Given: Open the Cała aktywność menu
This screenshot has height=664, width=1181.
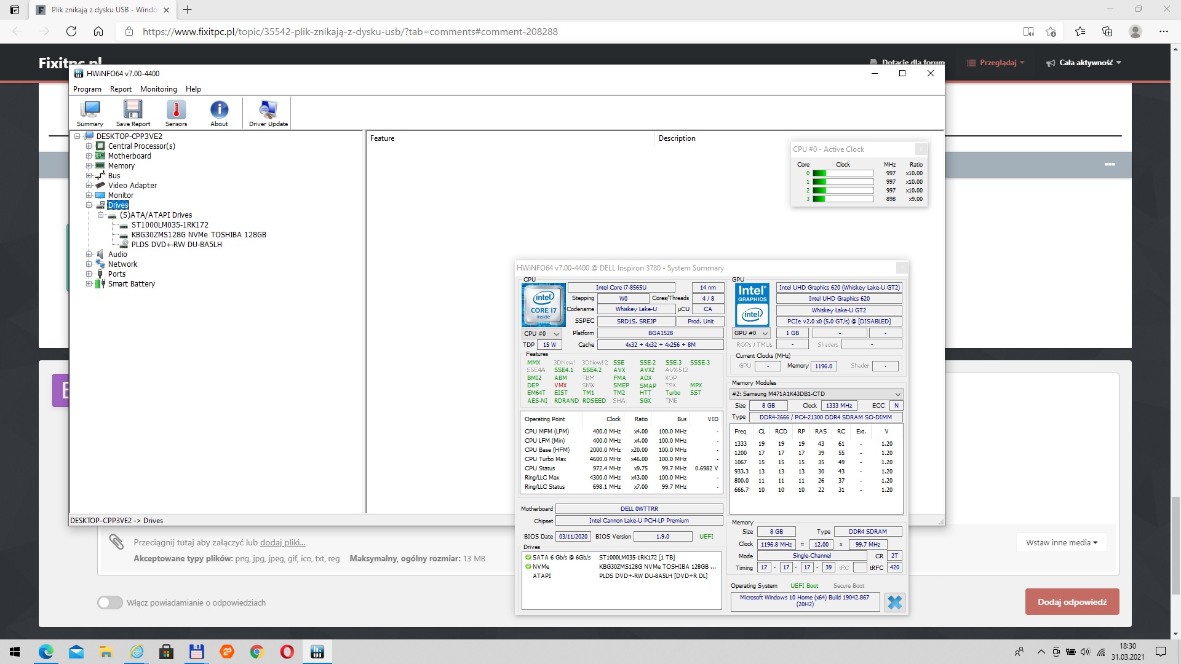Looking at the screenshot, I should (x=1084, y=63).
